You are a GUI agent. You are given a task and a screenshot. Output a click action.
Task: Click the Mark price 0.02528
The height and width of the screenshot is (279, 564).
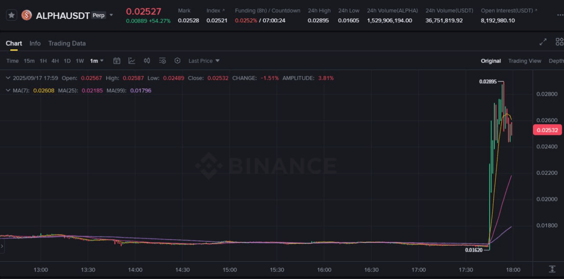(x=189, y=20)
